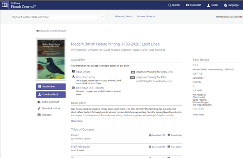Viewport: 243px width, 158px height.
Task: Click Read Online link under Availability
Action: click(83, 72)
